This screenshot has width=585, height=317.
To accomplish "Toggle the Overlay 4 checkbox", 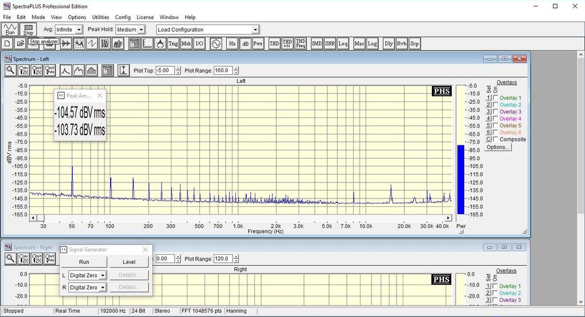I will pos(495,119).
